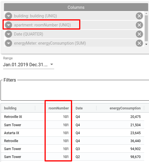This screenshot has width=149, height=162.
Task: Open dropdown for Date (QUARTER) column
Action: (x=9, y=34)
